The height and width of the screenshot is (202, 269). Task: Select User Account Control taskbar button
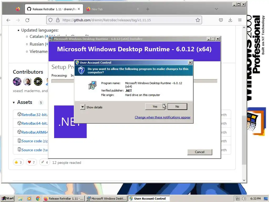(149, 199)
